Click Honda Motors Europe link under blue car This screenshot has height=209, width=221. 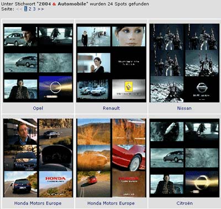pos(38,203)
